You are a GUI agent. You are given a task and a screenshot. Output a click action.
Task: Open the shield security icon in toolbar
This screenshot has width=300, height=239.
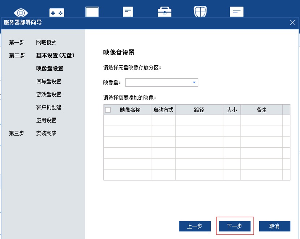coord(200,12)
